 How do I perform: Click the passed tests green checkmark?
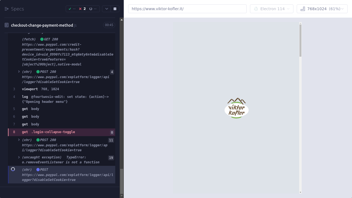click(x=70, y=9)
